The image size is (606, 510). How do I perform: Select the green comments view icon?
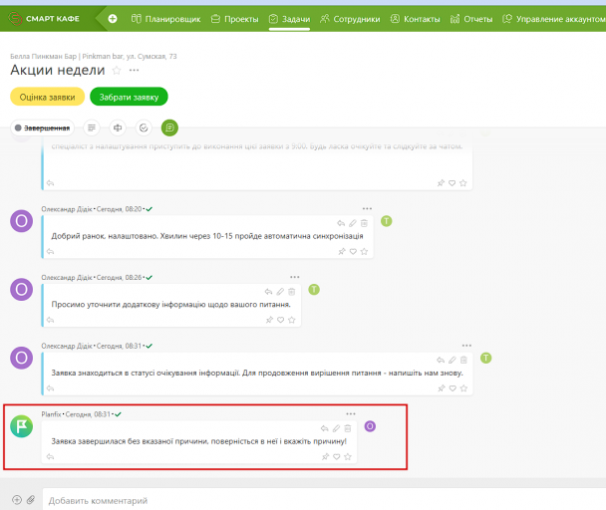pos(169,127)
